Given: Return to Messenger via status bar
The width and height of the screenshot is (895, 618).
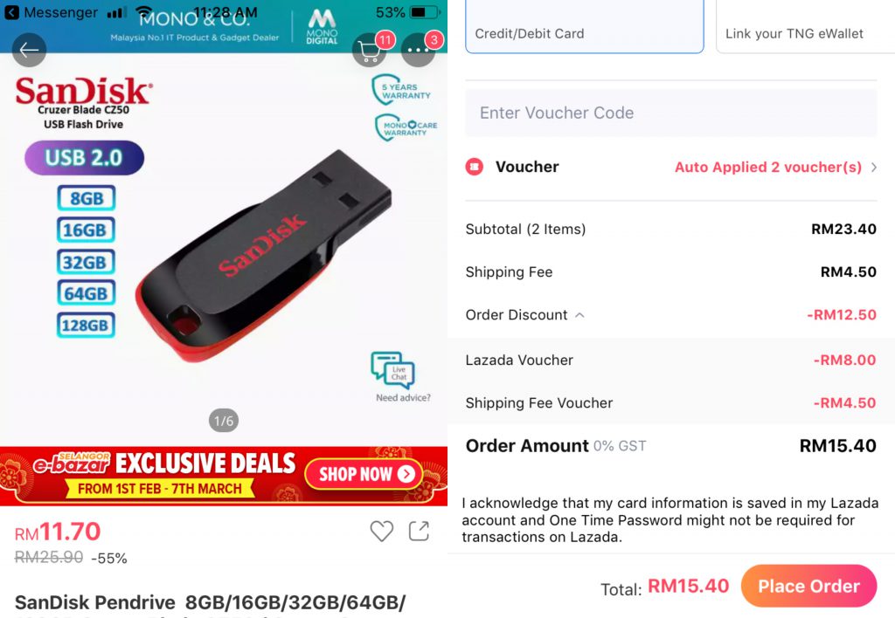Looking at the screenshot, I should (x=52, y=12).
